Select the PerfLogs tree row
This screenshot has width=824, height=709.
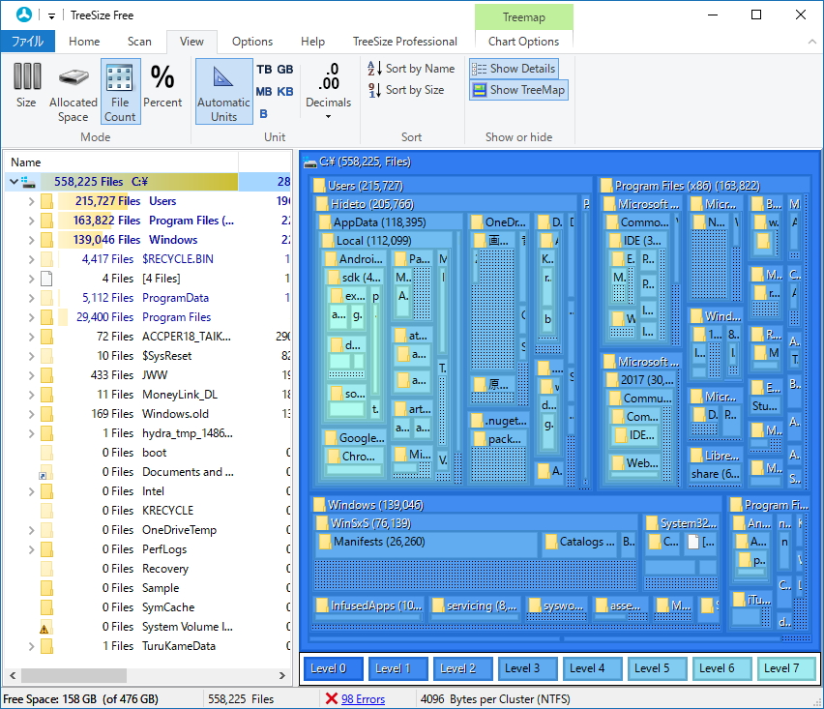(x=148, y=549)
